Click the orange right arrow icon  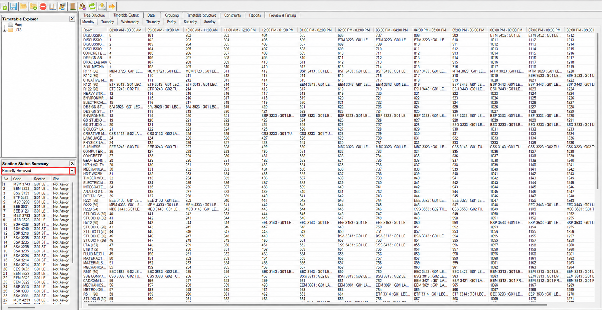tap(112, 6)
